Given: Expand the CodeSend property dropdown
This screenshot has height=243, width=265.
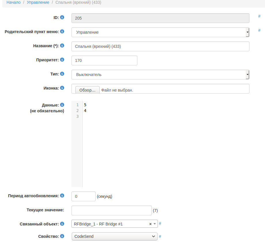Looking at the screenshot, I should (114, 236).
